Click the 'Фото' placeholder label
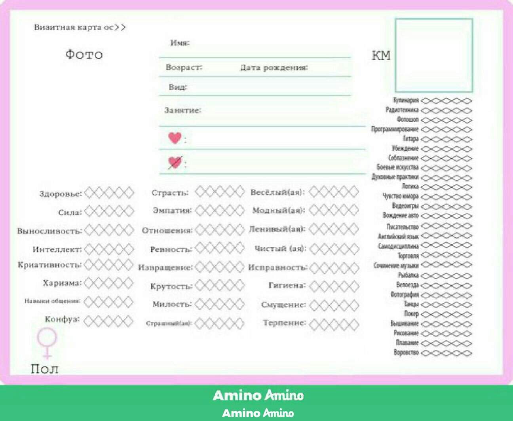Image resolution: width=513 pixels, height=421 pixels. (x=84, y=55)
